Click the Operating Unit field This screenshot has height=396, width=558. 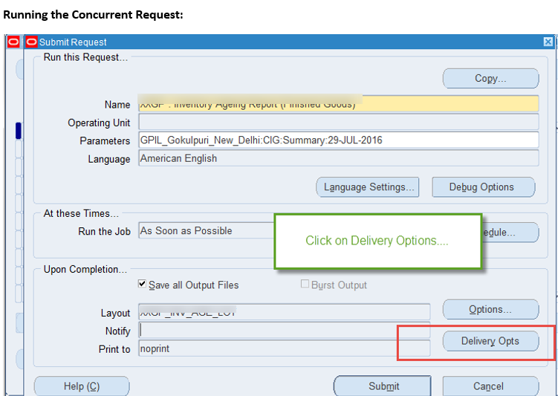338,122
